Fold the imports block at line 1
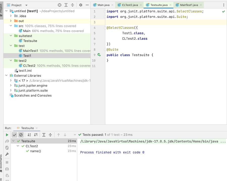 point(105,11)
